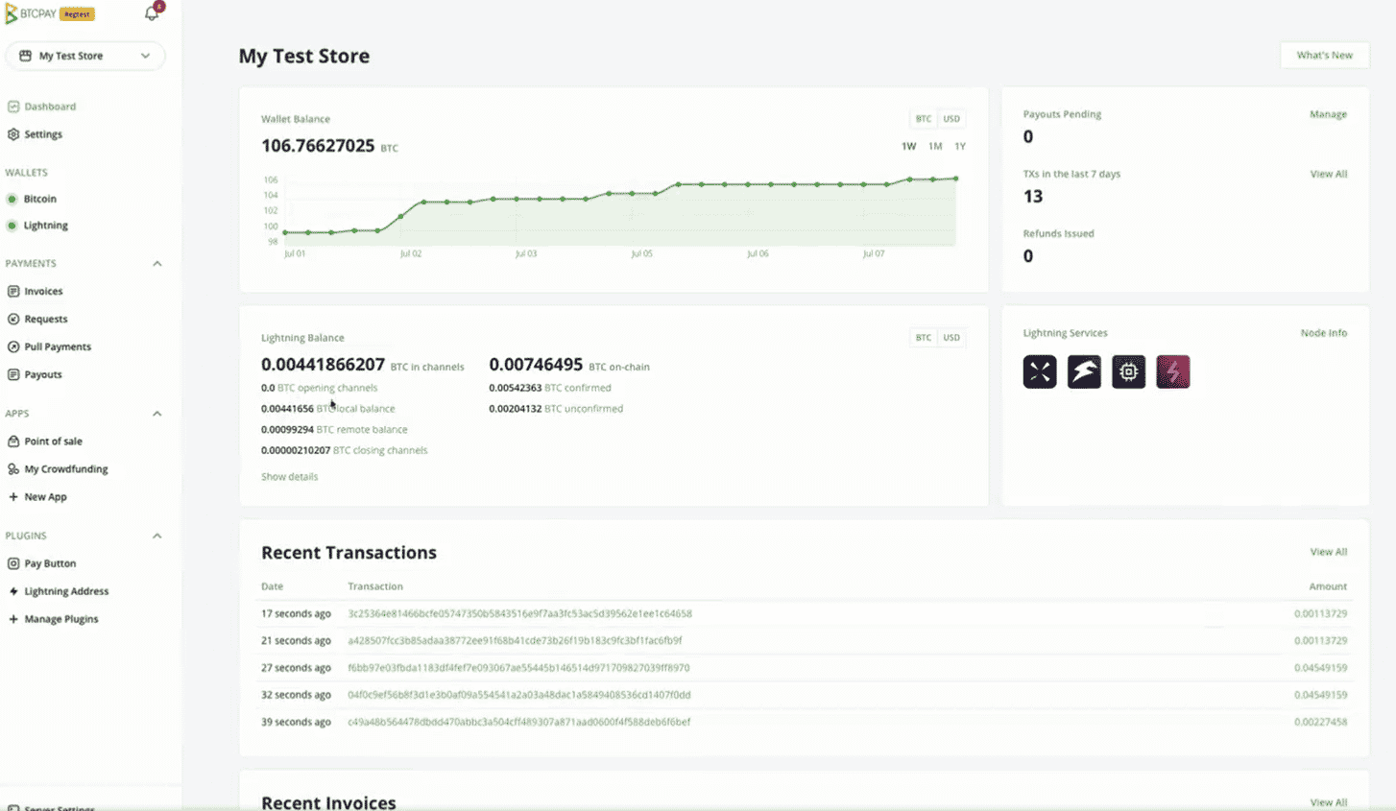
Task: Set wallet chart range to 1M
Action: tap(935, 146)
